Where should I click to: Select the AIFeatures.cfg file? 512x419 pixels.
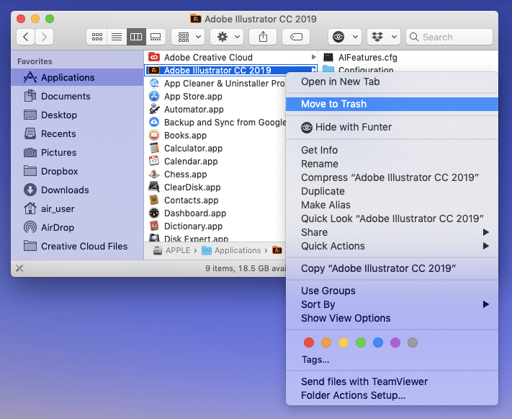410,57
